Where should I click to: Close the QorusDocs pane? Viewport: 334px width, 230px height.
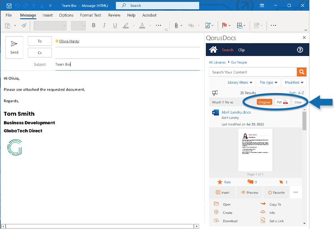304,38
